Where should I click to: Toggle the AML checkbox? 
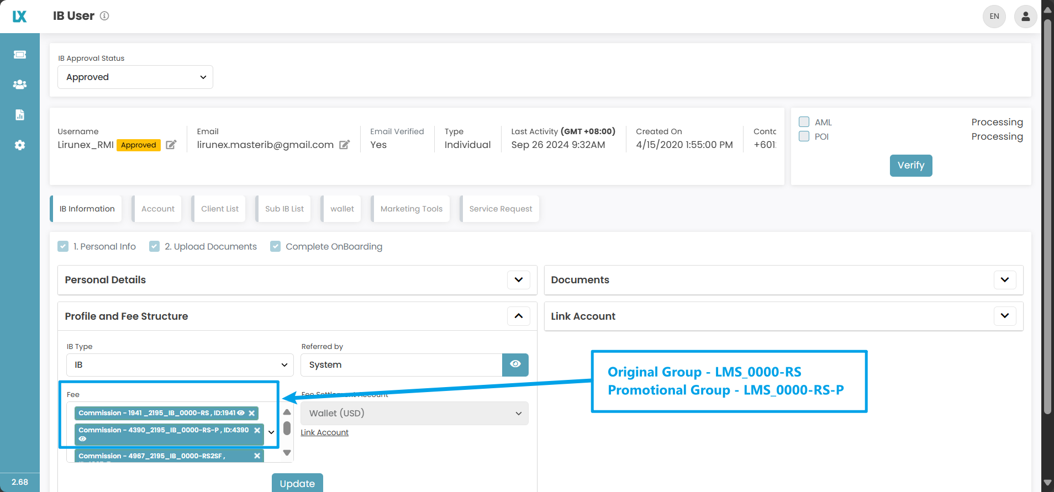(x=804, y=122)
